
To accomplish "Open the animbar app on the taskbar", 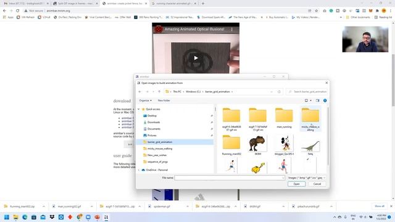I will point(106,217).
